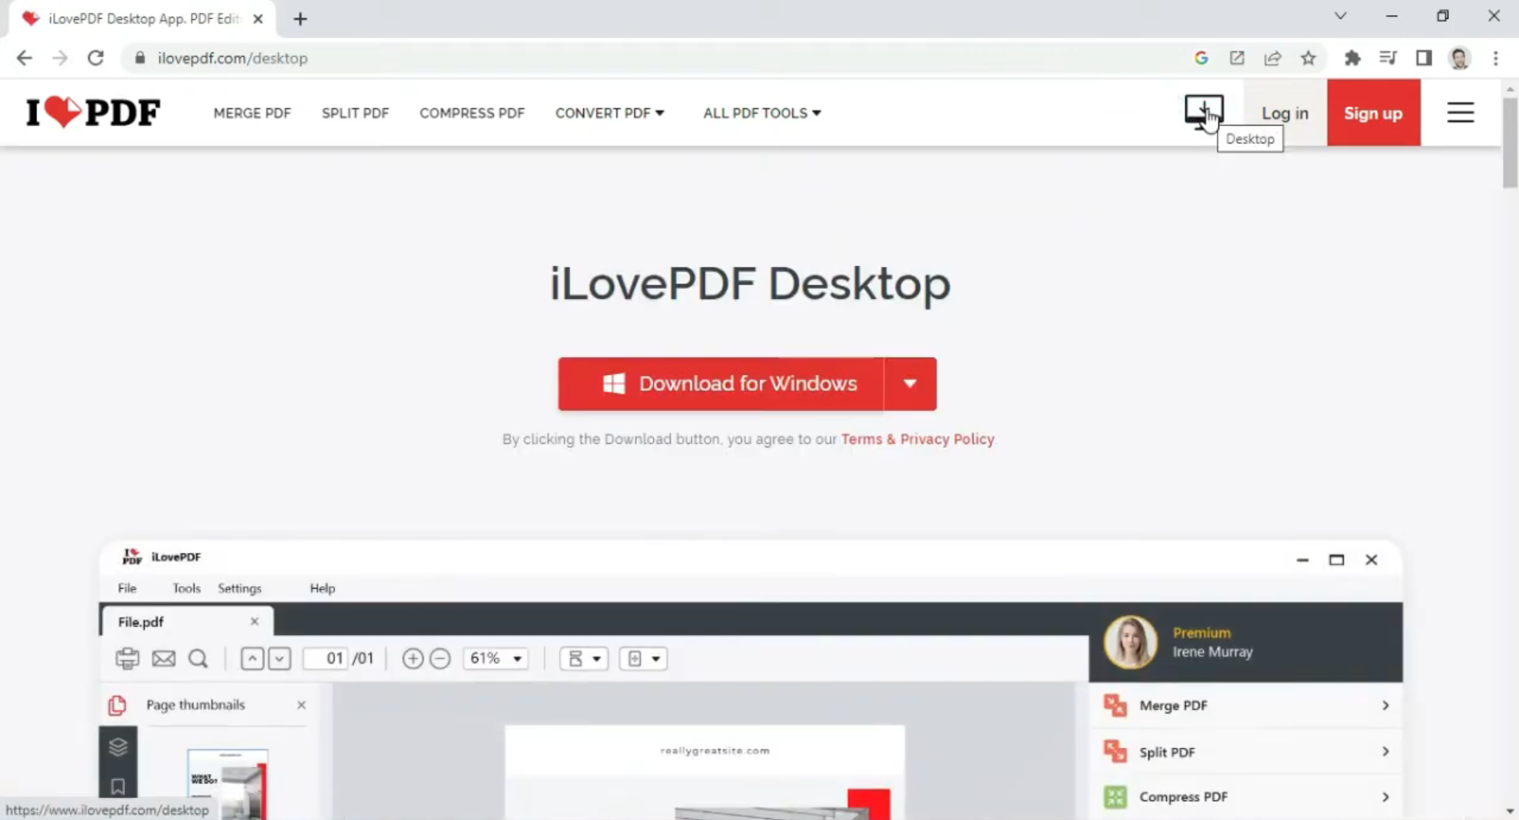The image size is (1519, 820).
Task: Click the search magnifier in app toolbar
Action: click(198, 659)
